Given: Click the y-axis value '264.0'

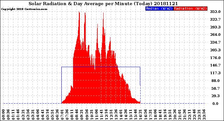Looking at the screenshot, I should (x=215, y=35).
